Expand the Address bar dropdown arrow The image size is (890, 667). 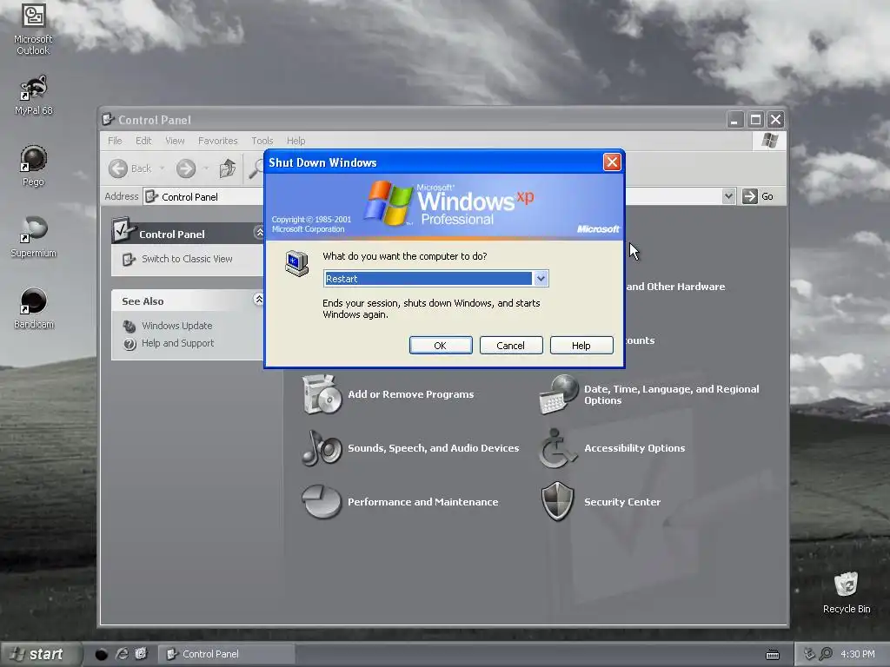[x=728, y=196]
